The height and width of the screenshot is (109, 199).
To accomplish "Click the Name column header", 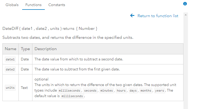I will pyautogui.click(x=10, y=49).
